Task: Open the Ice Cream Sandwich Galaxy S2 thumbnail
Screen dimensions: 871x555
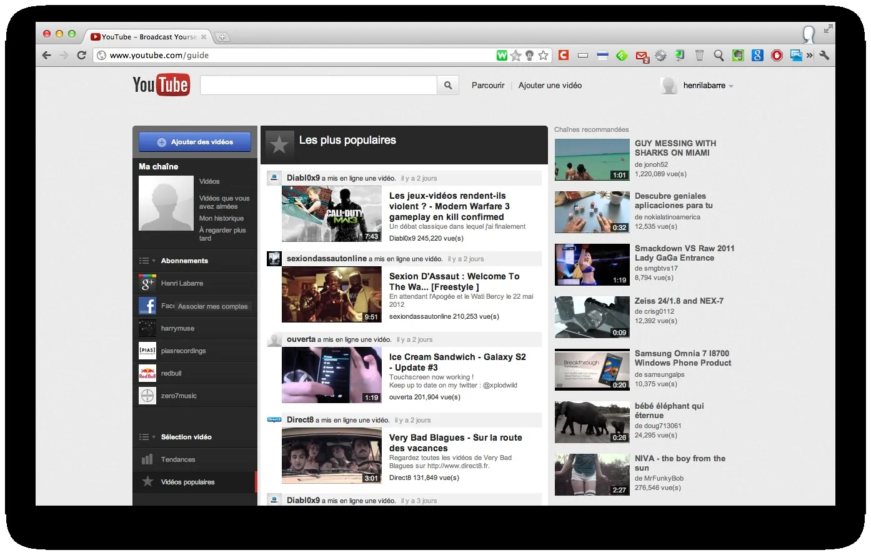Action: (x=332, y=375)
